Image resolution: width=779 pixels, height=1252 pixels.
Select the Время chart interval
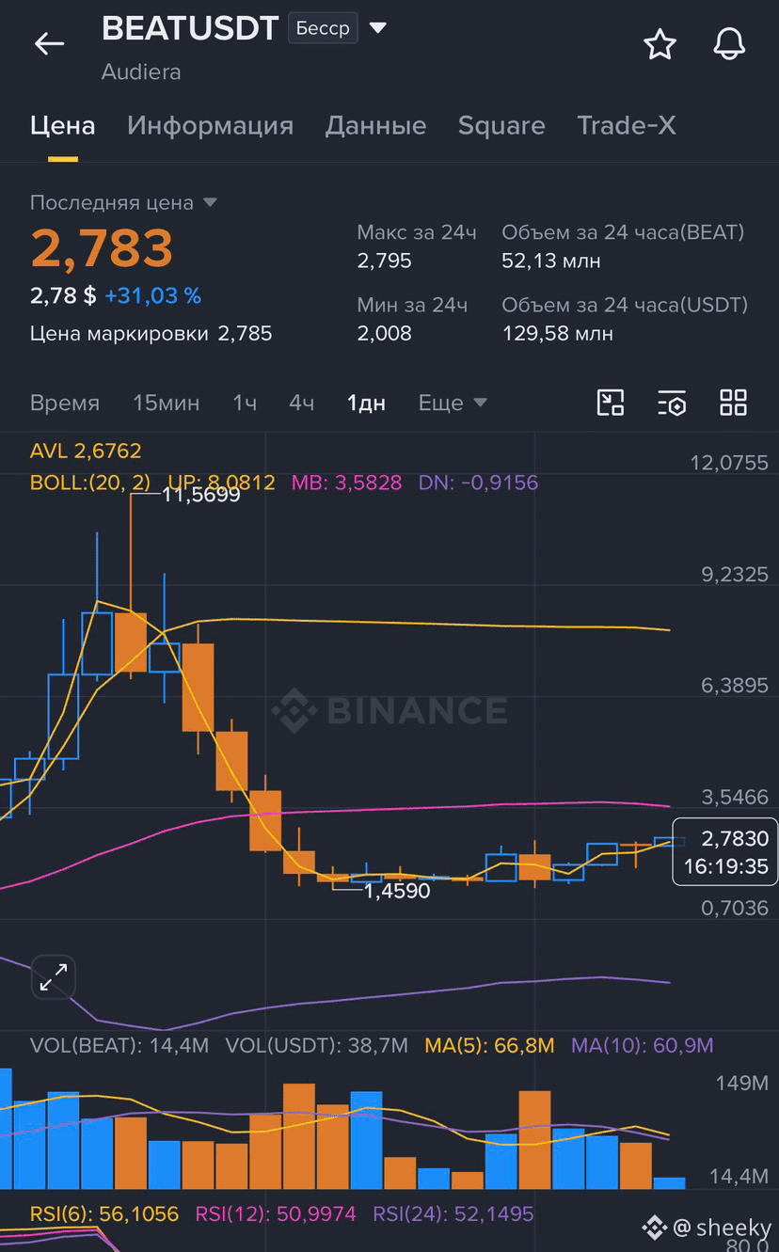pos(65,403)
